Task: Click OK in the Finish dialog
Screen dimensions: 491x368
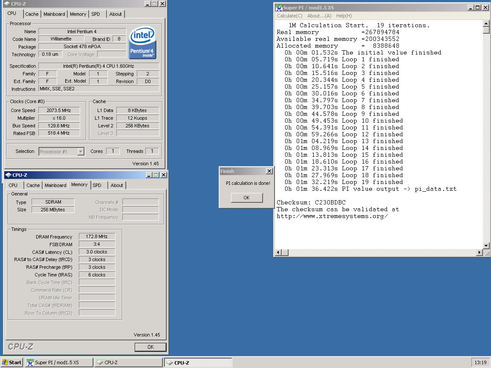Action: point(247,198)
